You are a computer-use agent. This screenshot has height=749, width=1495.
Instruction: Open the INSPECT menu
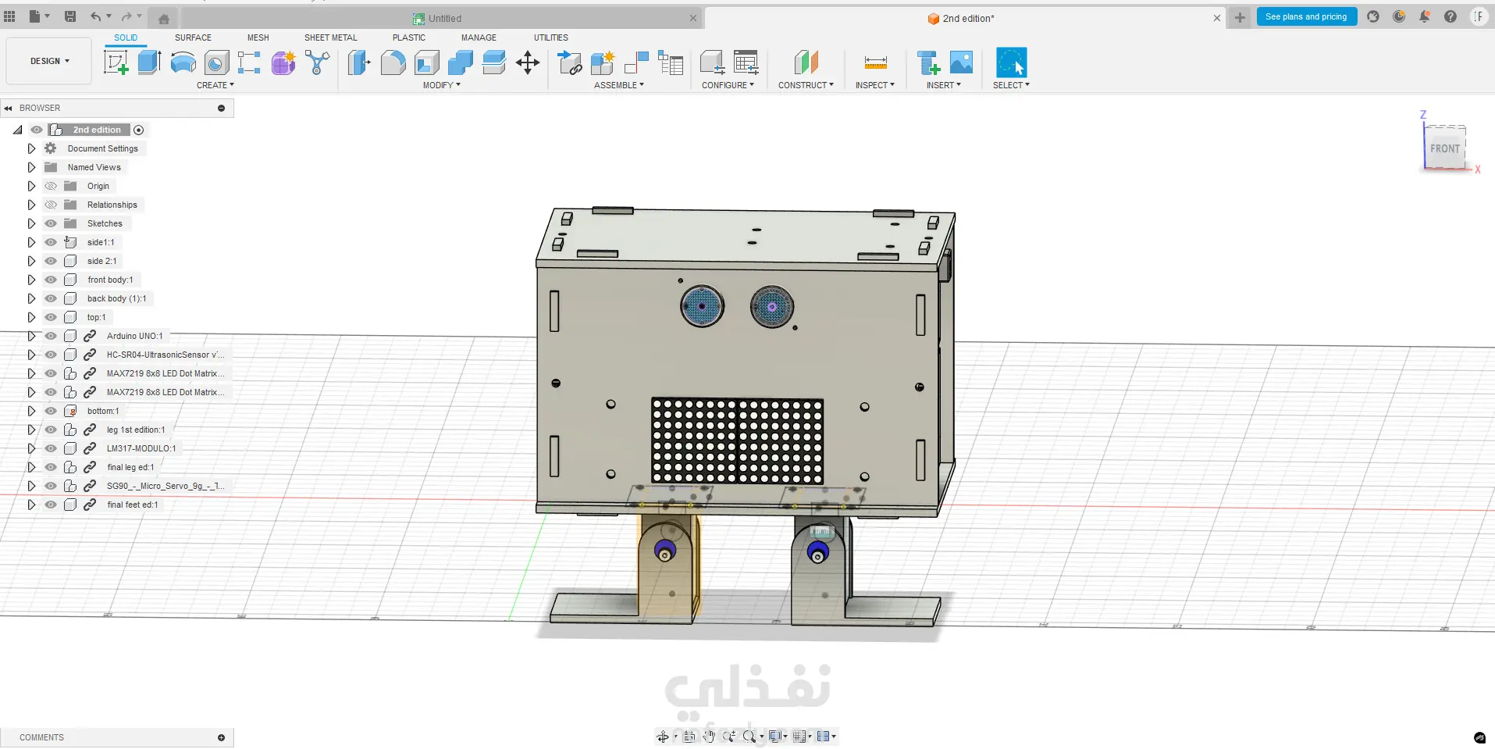[874, 85]
